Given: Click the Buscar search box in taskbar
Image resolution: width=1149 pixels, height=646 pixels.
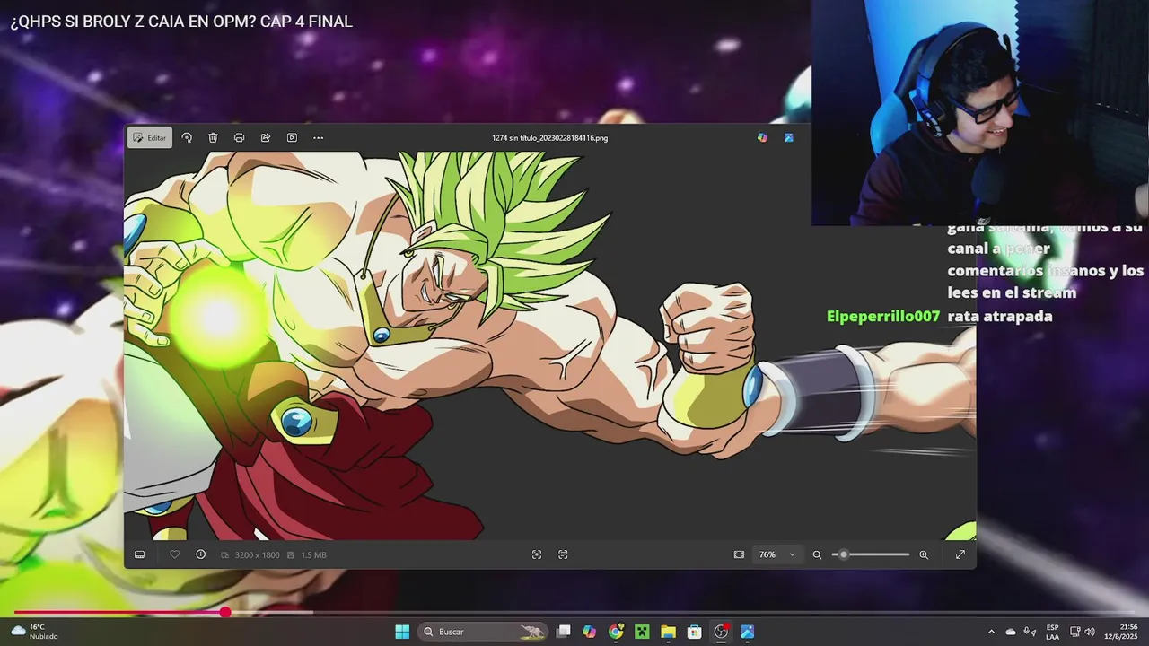Looking at the screenshot, I should 484,632.
